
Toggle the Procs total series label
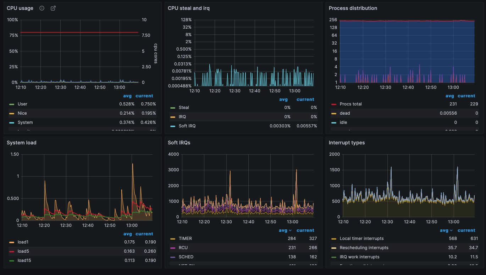(x=351, y=104)
